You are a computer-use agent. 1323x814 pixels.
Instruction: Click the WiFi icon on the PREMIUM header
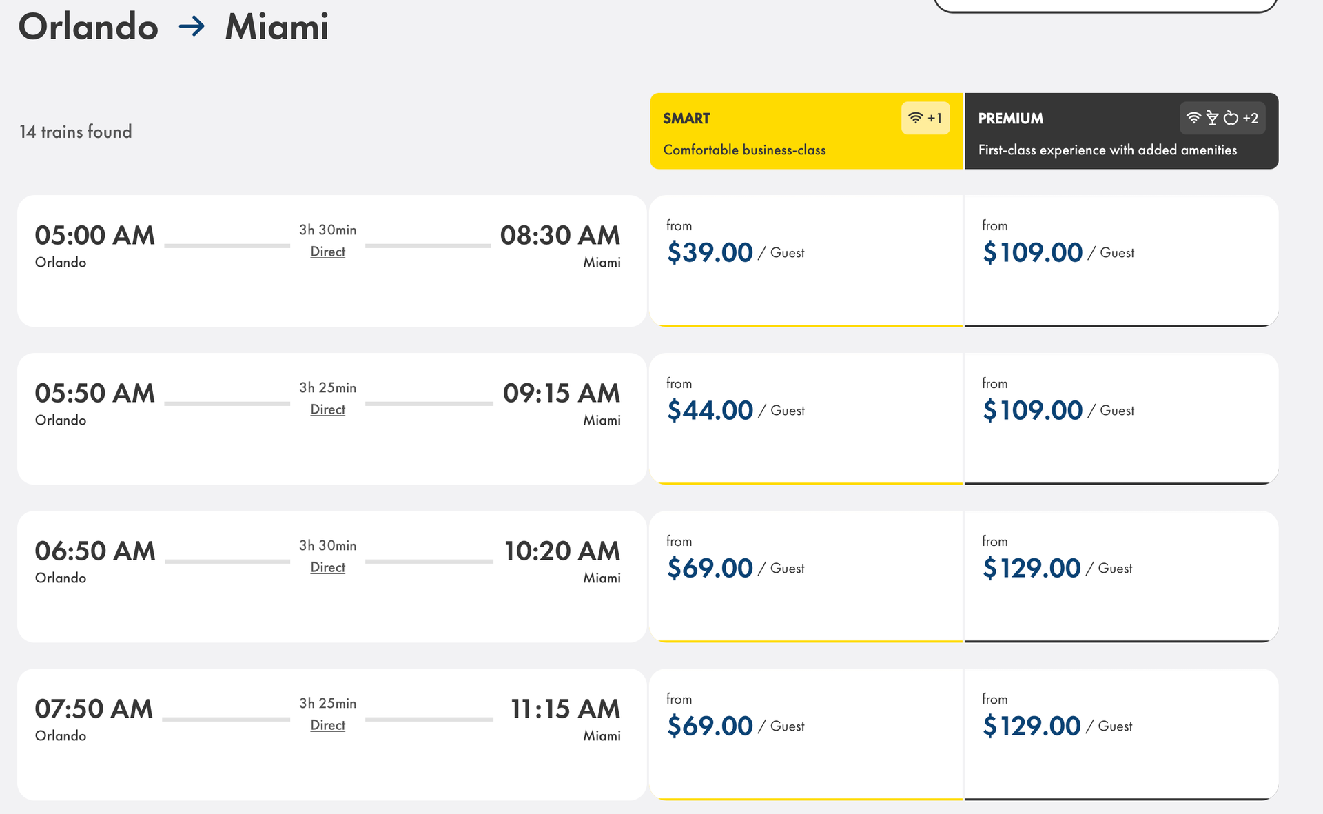pos(1194,118)
